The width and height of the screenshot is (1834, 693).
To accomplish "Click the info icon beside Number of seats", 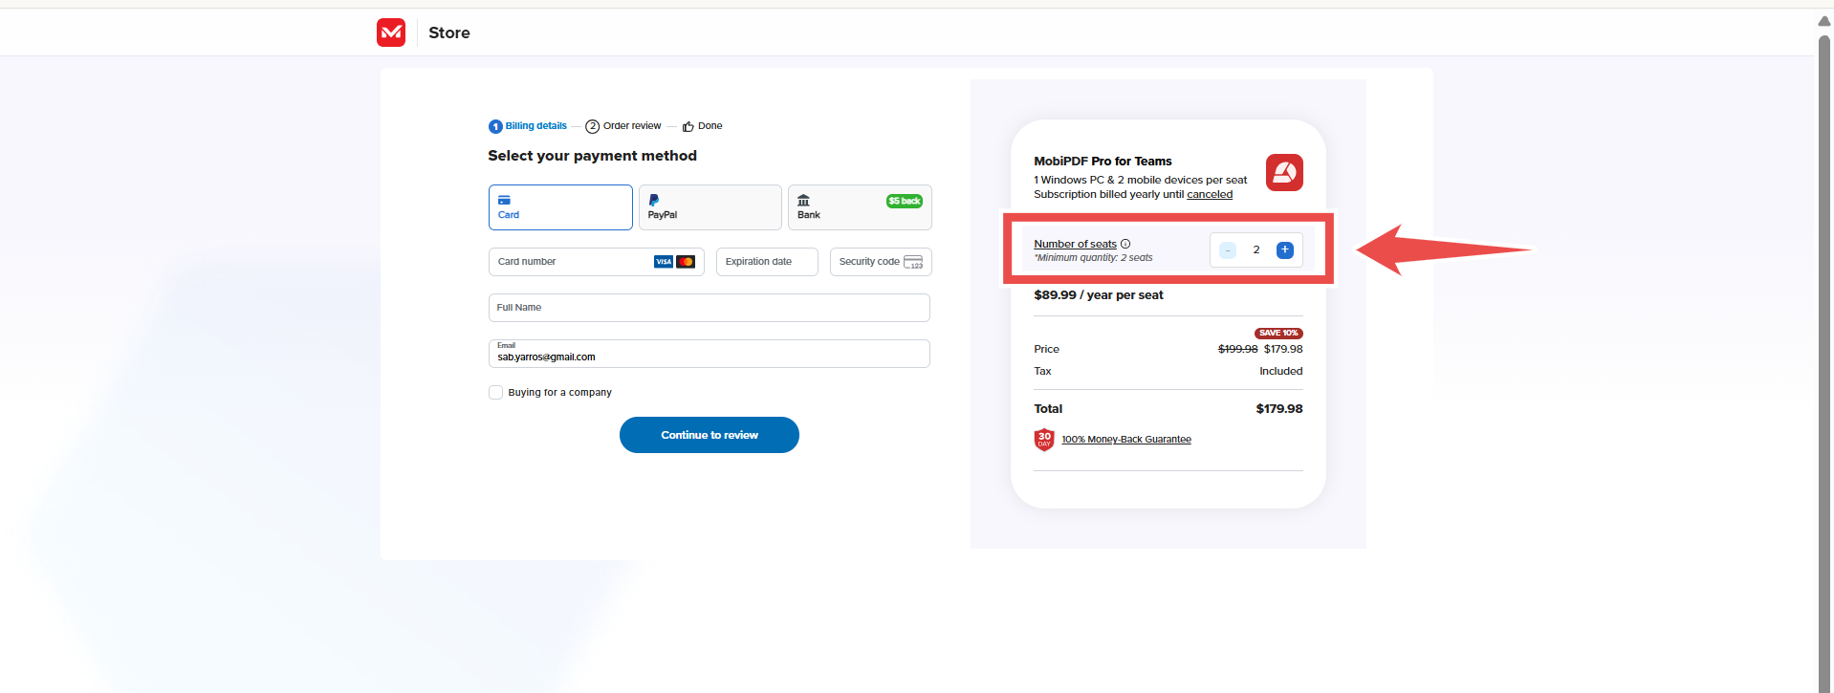I will [x=1125, y=244].
